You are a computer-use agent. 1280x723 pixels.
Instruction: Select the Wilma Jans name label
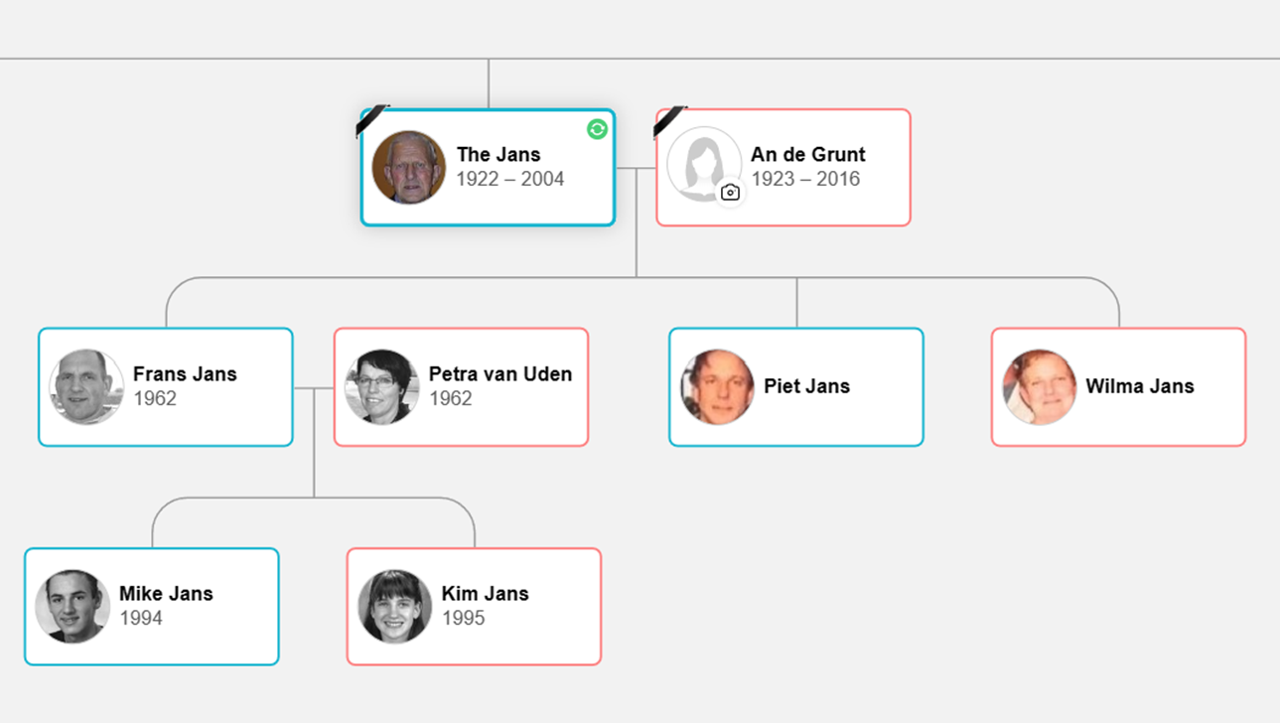1139,386
